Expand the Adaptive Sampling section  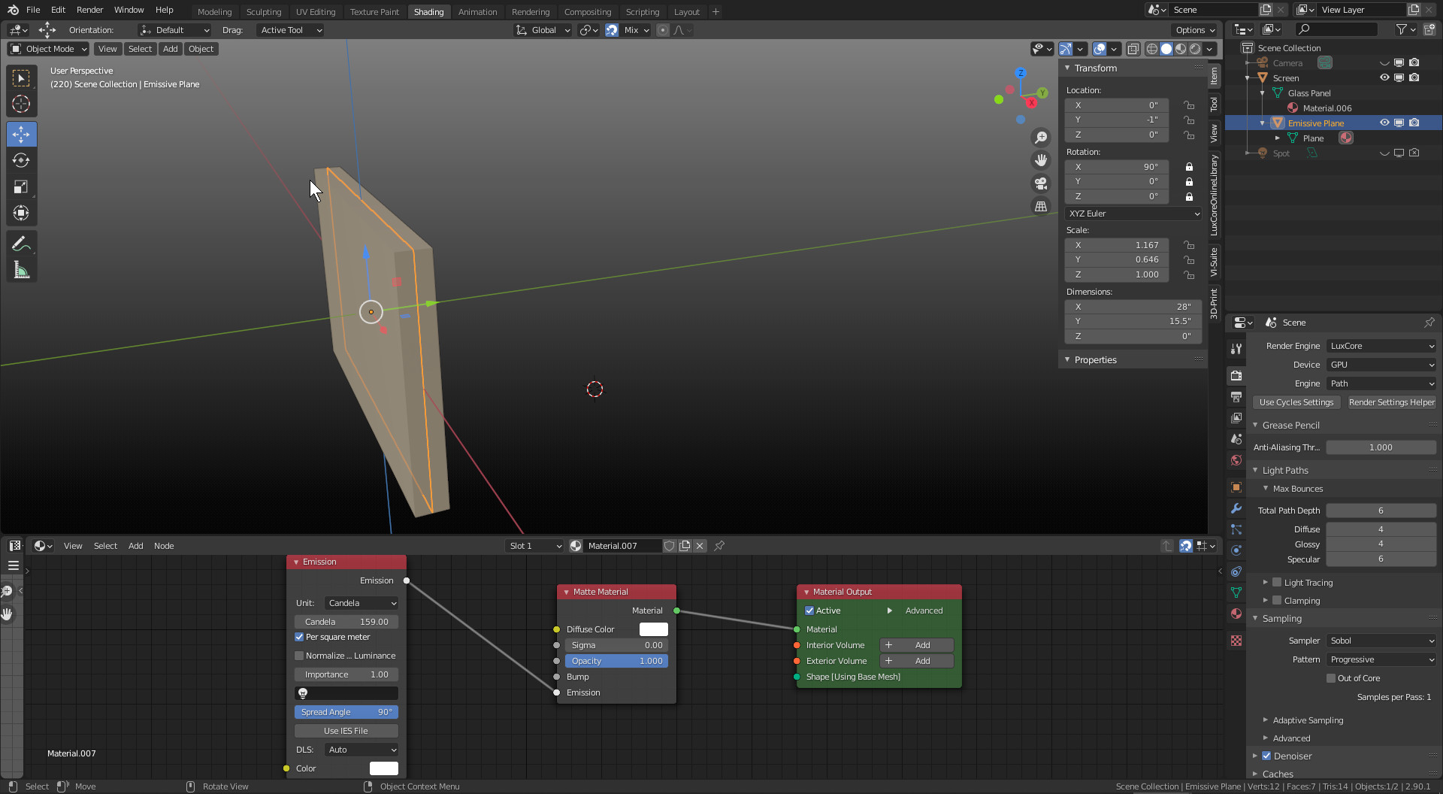(1308, 720)
